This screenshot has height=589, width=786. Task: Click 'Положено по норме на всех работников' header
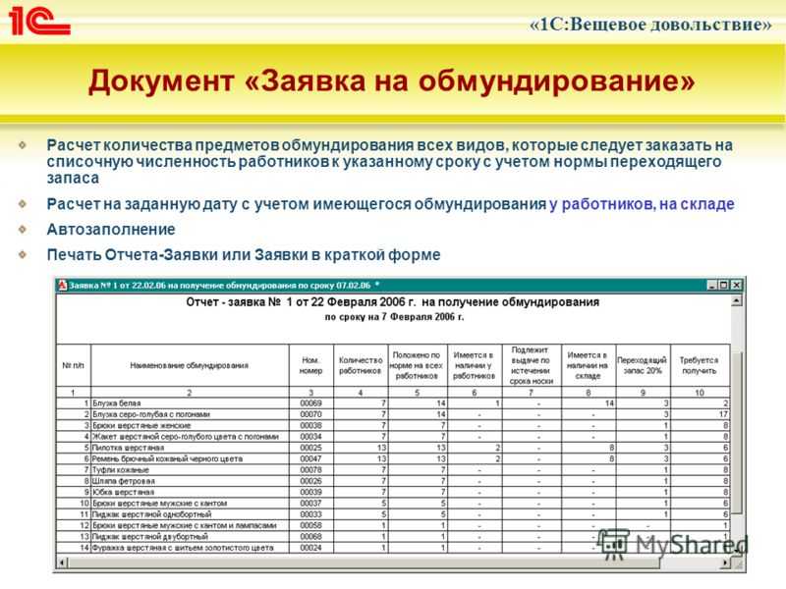416,365
